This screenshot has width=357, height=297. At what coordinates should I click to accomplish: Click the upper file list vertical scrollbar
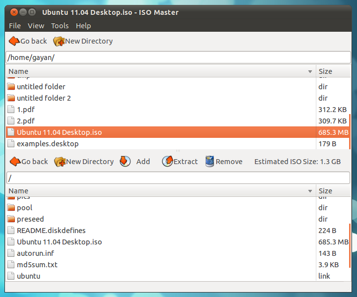coord(350,132)
